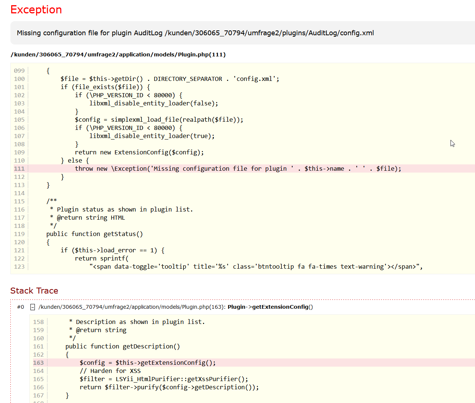The image size is (475, 403).
Task: Click the #0 stack trace index label
Action: [x=20, y=307]
